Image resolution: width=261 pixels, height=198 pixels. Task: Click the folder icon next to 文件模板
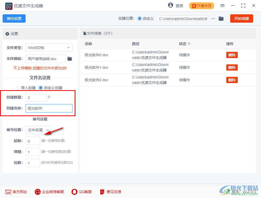coord(69,59)
